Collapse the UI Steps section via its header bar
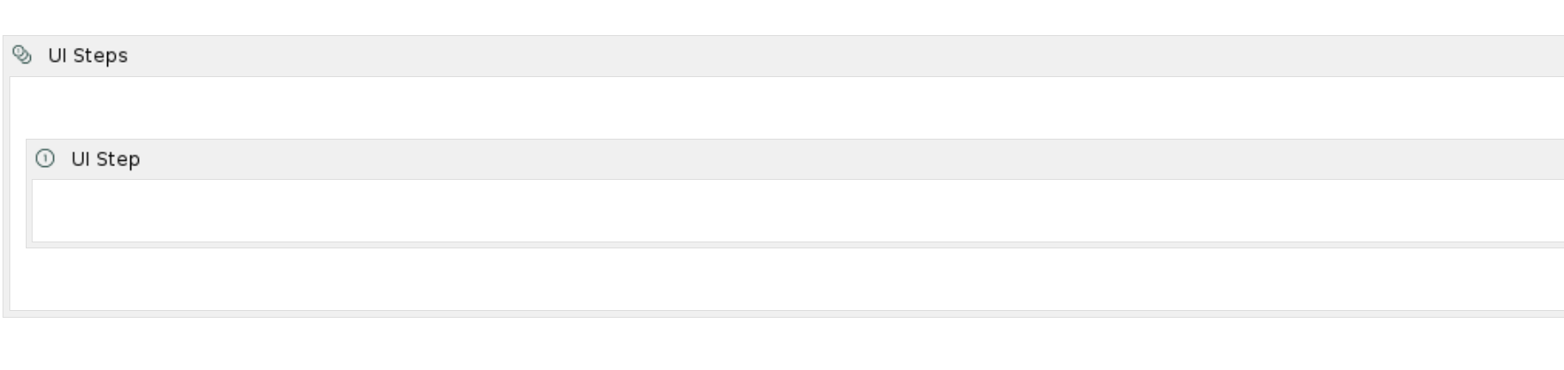 pyautogui.click(x=784, y=56)
